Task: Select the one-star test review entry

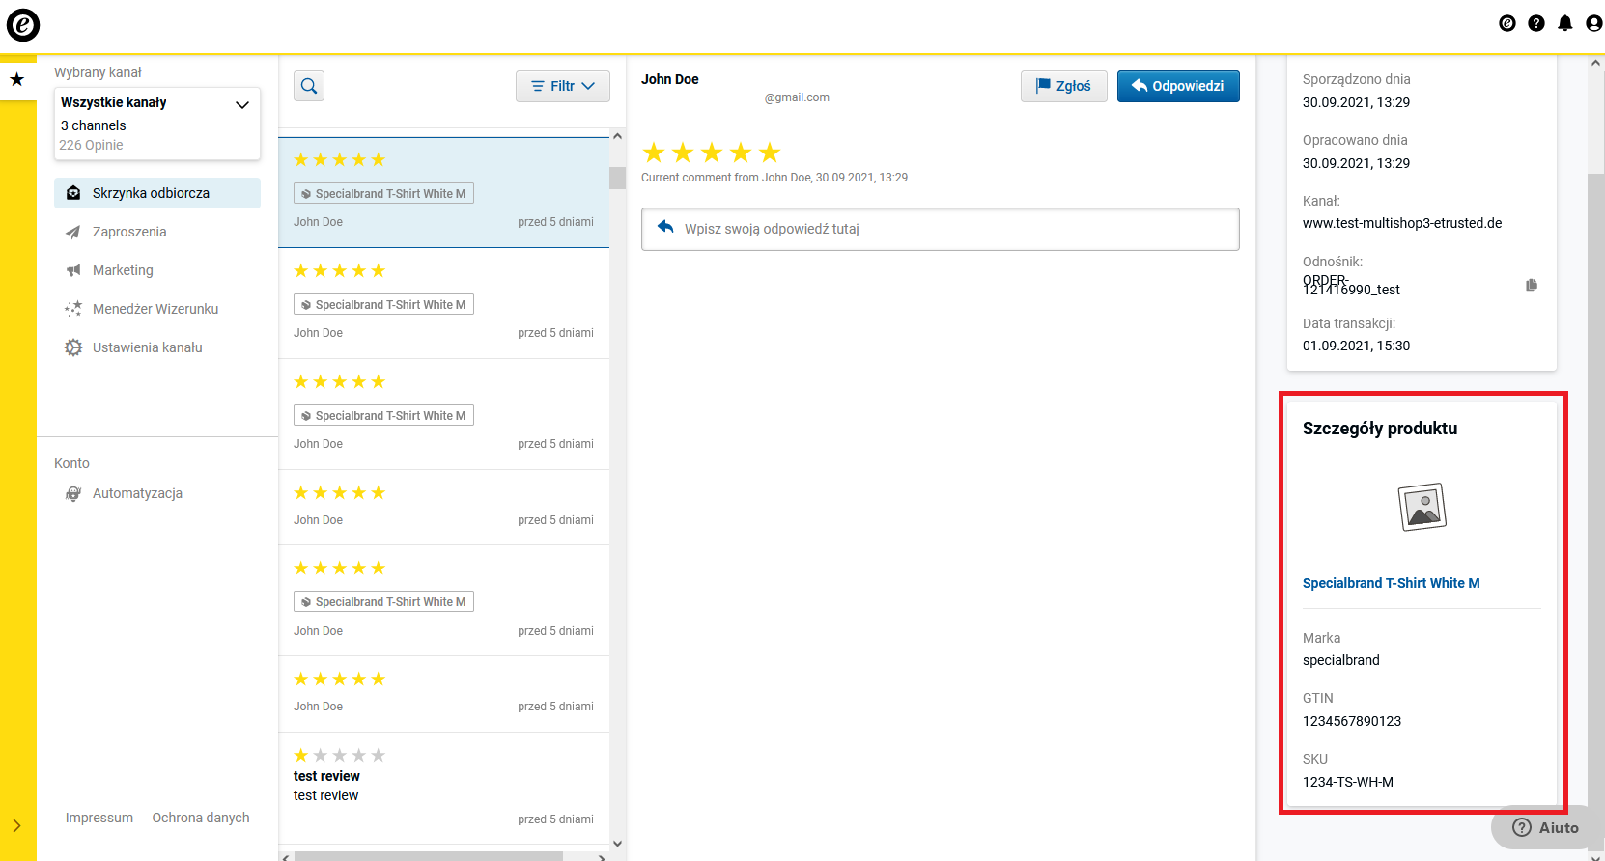Action: pyautogui.click(x=444, y=788)
